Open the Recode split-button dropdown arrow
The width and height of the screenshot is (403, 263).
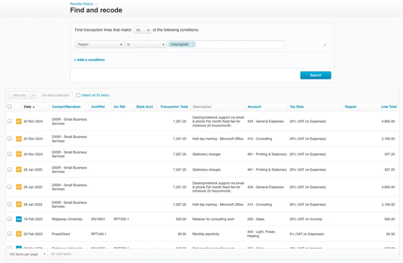(x=33, y=95)
